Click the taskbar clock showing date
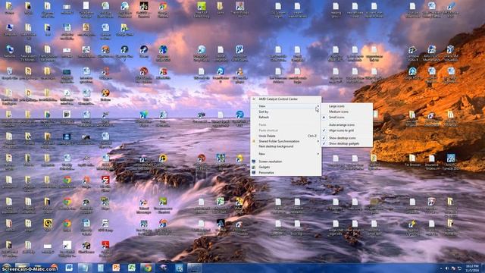The height and width of the screenshot is (273, 485). [x=471, y=268]
